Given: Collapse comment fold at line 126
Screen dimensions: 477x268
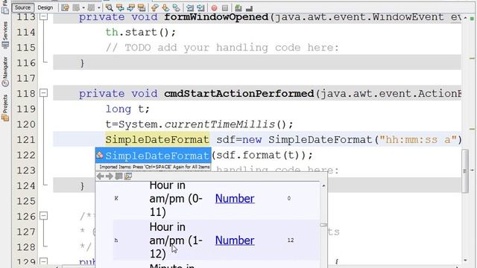Looking at the screenshot, I should (x=44, y=216).
